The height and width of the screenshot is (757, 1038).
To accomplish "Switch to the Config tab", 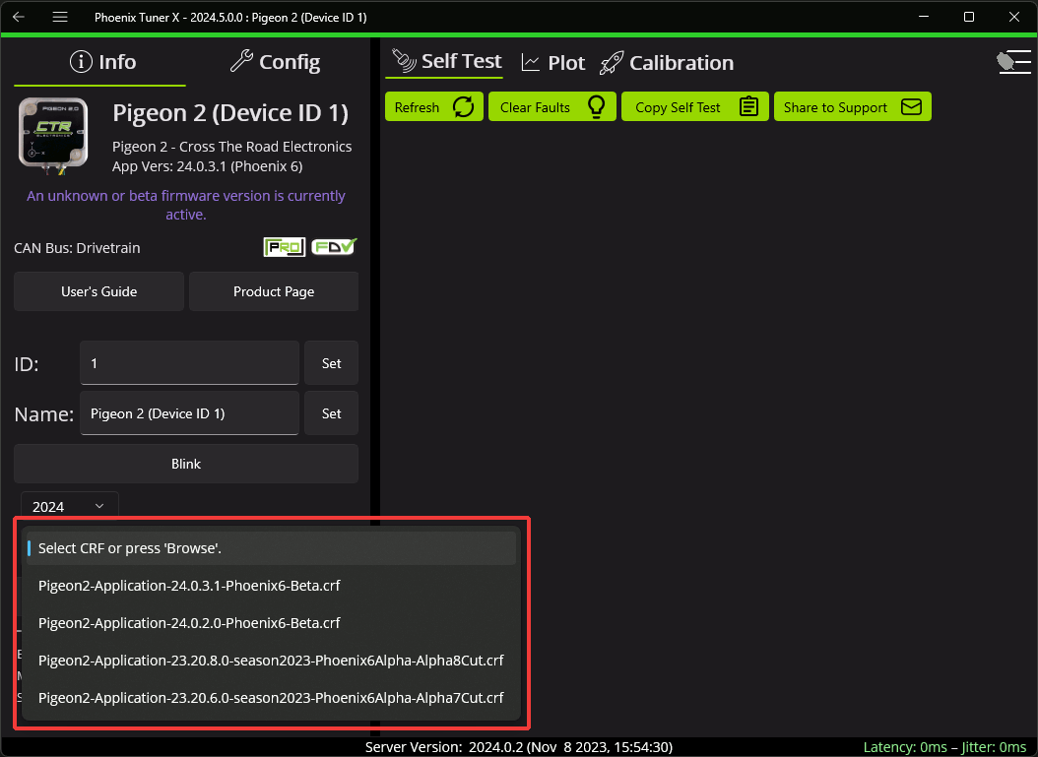I will 276,62.
